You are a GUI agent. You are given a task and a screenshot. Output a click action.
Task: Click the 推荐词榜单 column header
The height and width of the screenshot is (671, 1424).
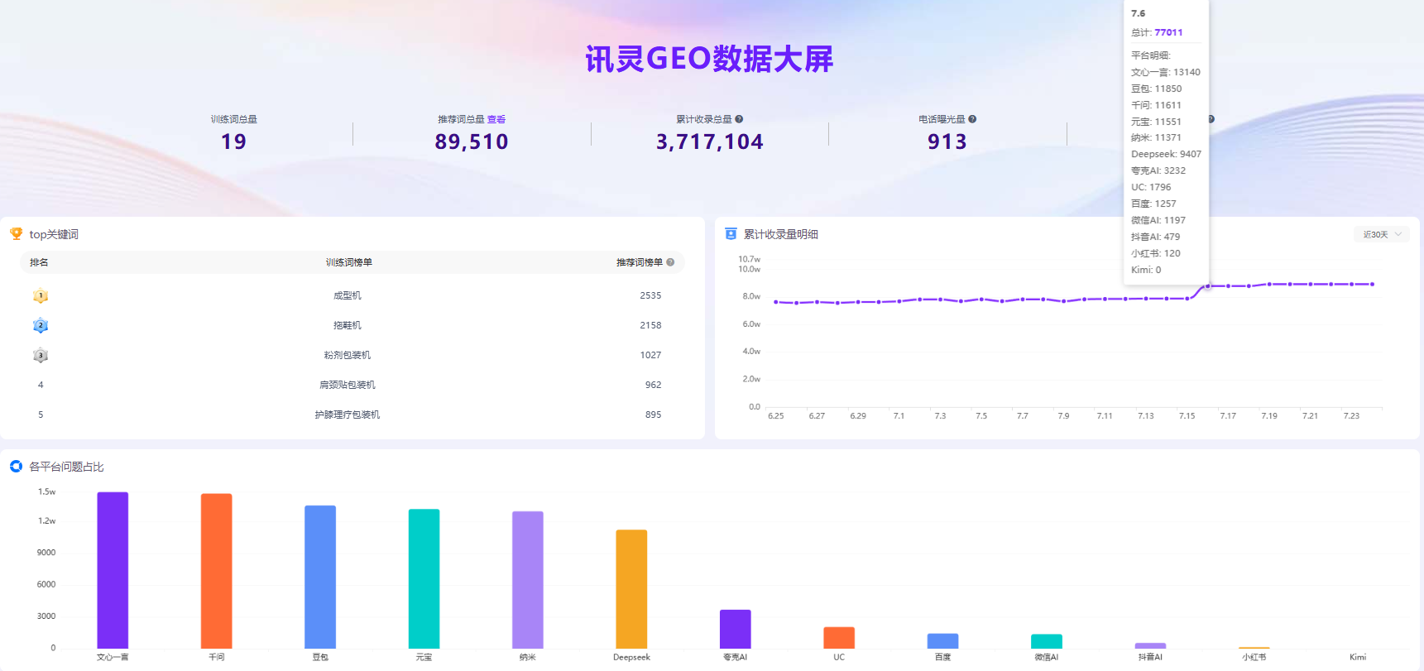point(640,262)
